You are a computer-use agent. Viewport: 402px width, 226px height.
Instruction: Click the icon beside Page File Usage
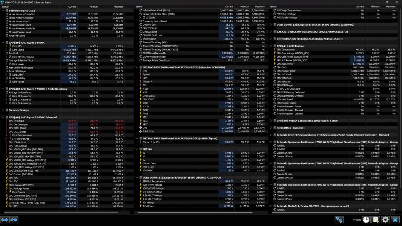point(7,35)
